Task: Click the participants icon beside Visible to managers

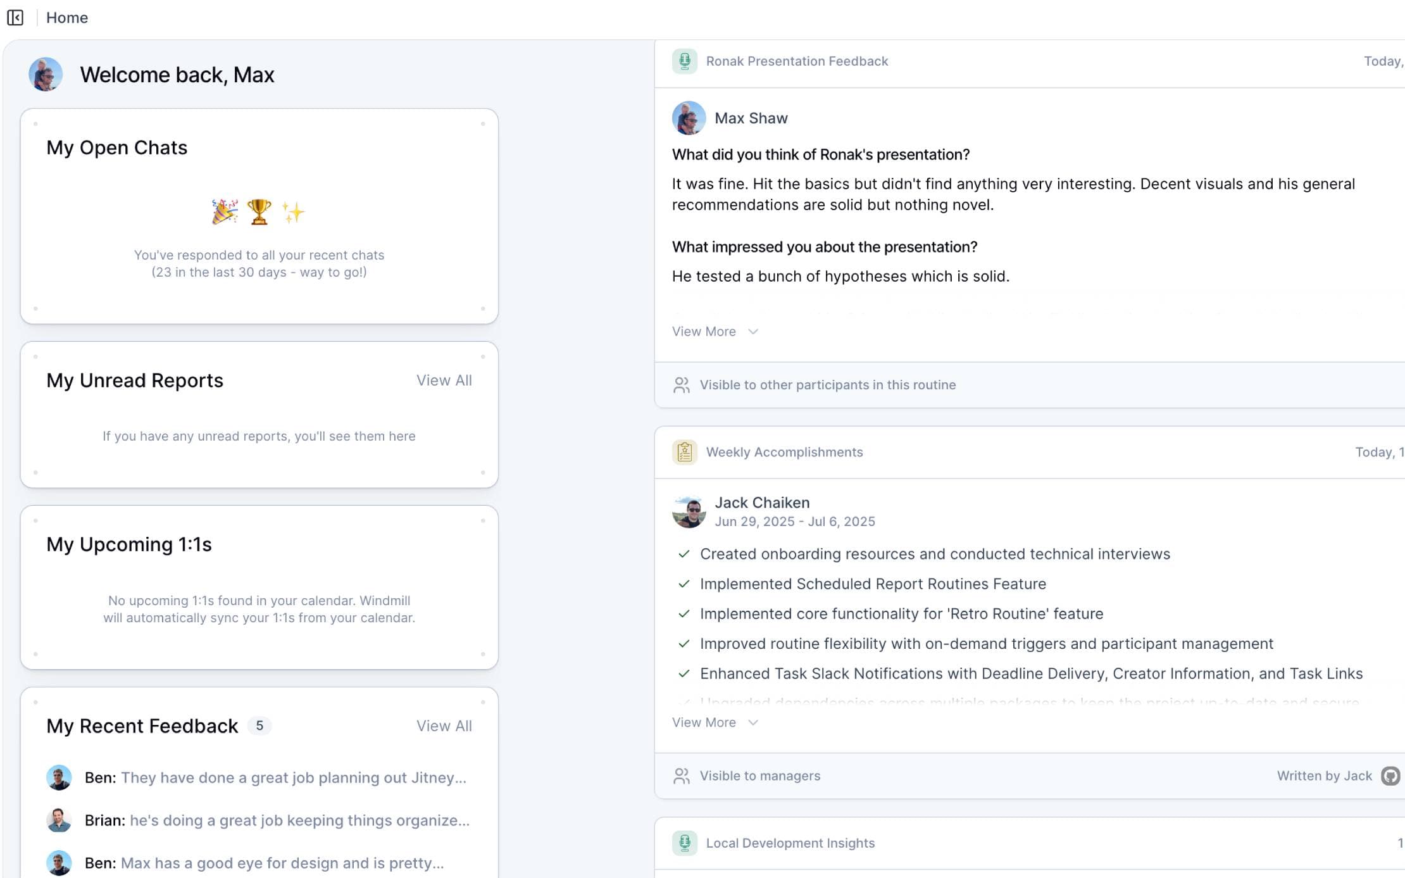Action: tap(682, 776)
